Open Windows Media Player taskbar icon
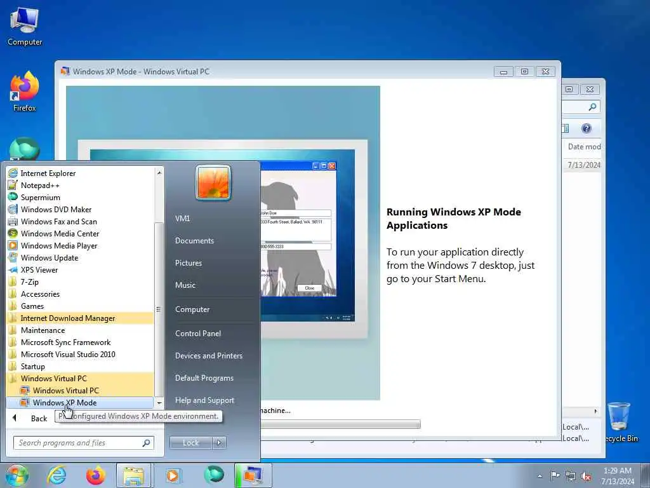 pyautogui.click(x=173, y=475)
